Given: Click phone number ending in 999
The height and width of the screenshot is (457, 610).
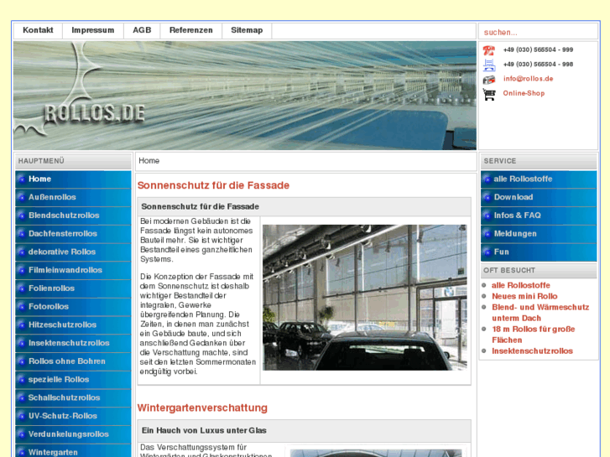Looking at the screenshot, I should [x=538, y=49].
